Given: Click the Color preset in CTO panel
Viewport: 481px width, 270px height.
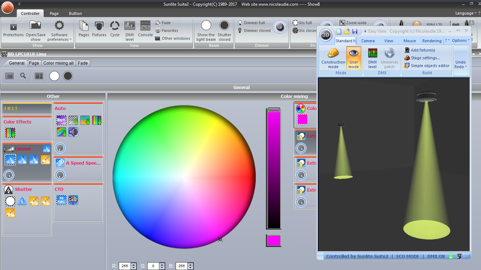Looking at the screenshot, I should point(73,200).
